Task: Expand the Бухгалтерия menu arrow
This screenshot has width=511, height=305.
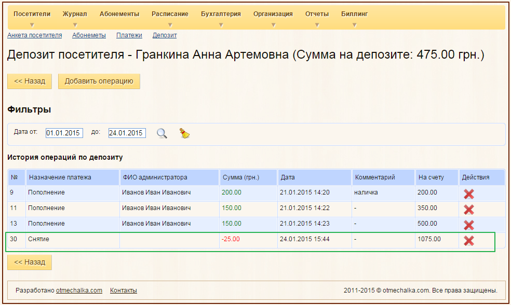Action: (x=221, y=25)
